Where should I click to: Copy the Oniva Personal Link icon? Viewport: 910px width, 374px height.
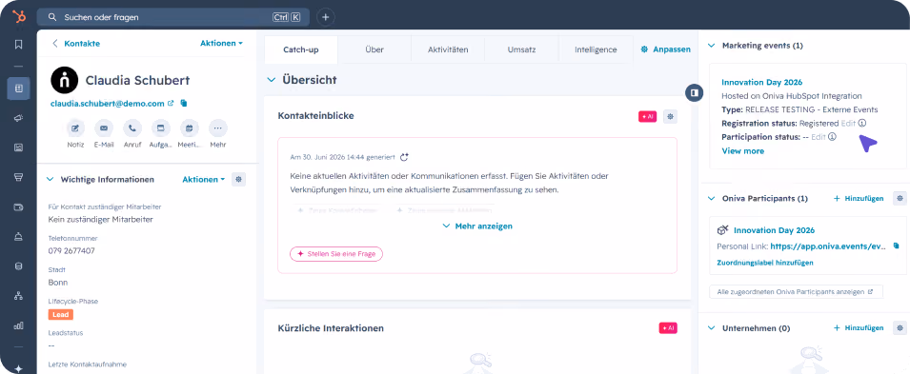coord(896,246)
